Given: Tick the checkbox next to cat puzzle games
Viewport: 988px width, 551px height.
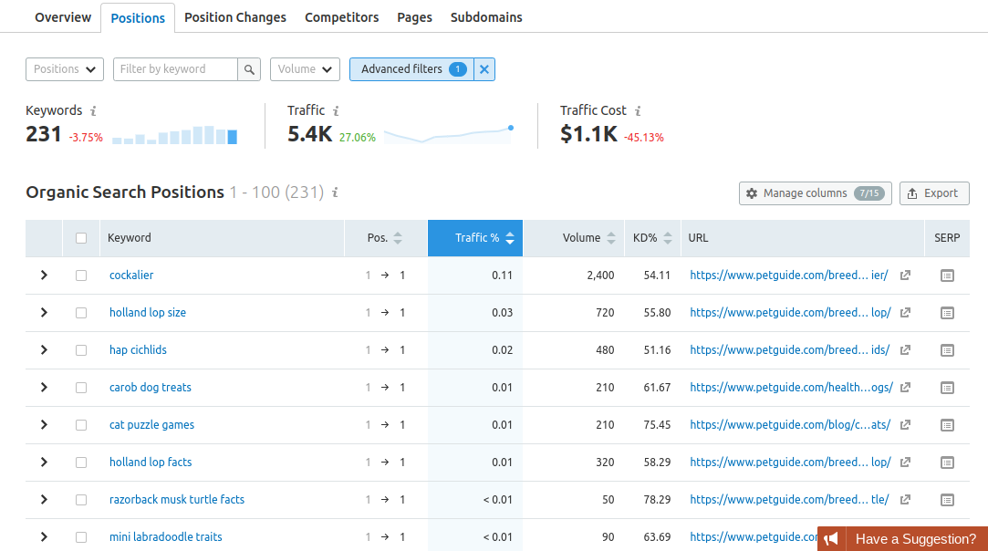Looking at the screenshot, I should 81,424.
